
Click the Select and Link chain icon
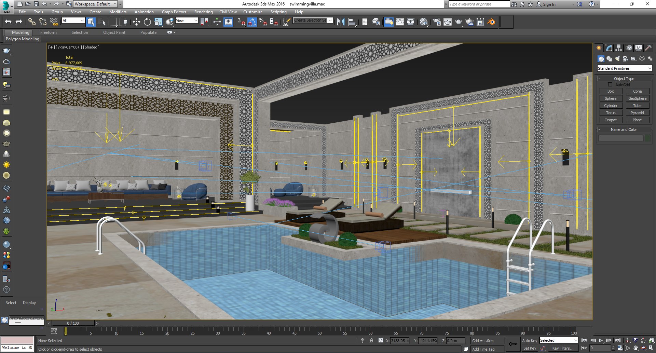tap(32, 22)
